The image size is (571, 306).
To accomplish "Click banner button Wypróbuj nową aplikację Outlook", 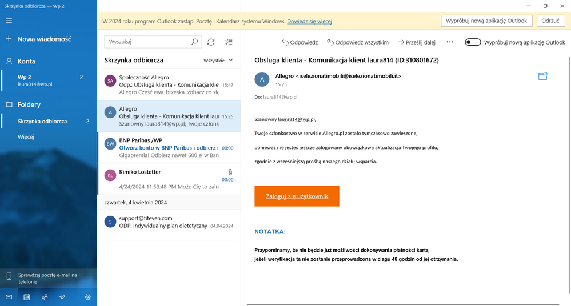I will pos(486,21).
